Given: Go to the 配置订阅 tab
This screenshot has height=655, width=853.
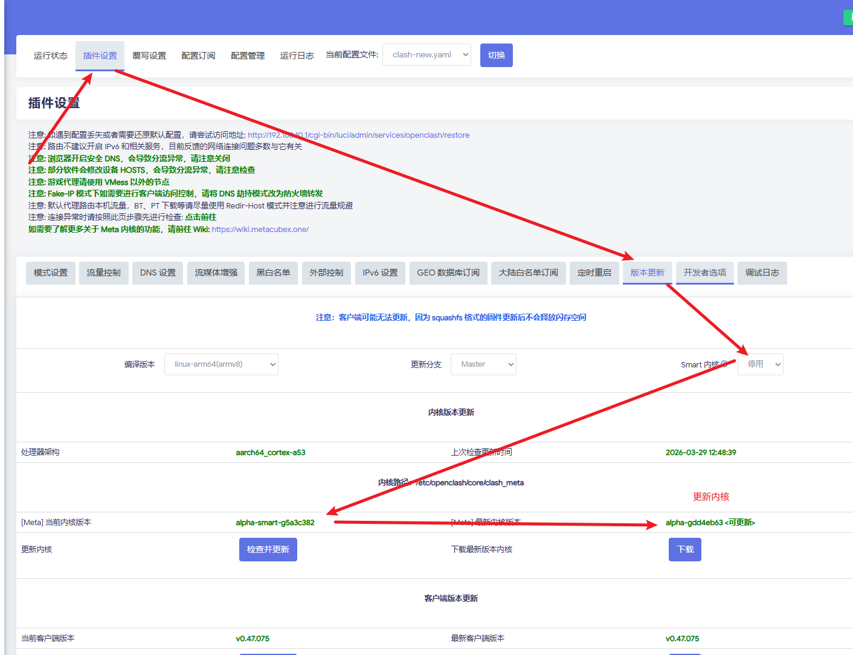Looking at the screenshot, I should pos(199,56).
